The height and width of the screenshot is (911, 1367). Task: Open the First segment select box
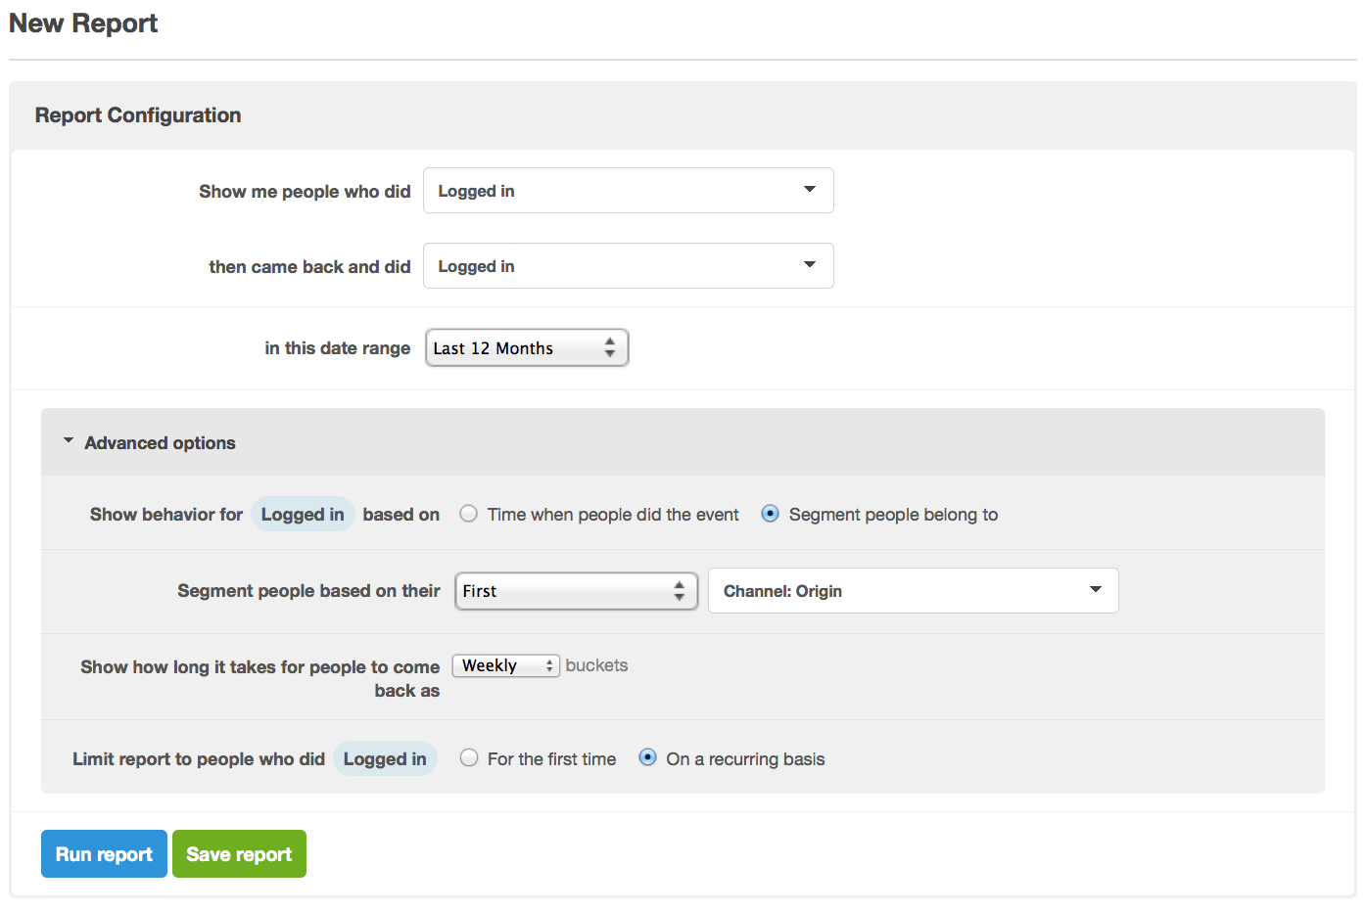(x=576, y=591)
